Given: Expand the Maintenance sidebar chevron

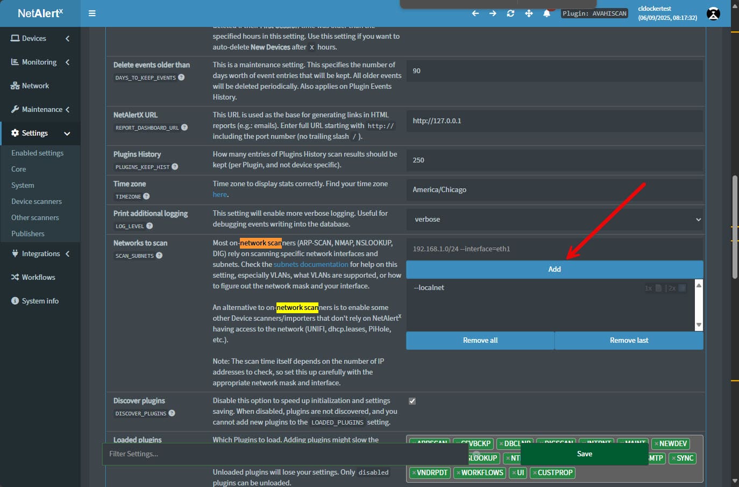Looking at the screenshot, I should click(67, 109).
